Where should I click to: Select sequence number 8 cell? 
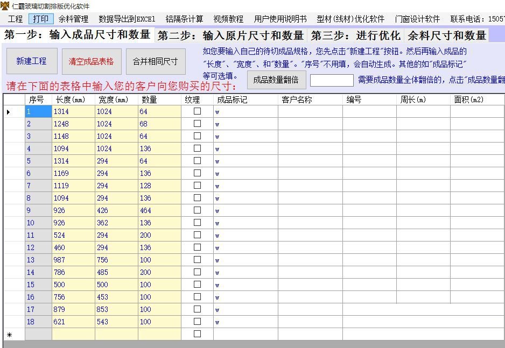tap(38, 198)
